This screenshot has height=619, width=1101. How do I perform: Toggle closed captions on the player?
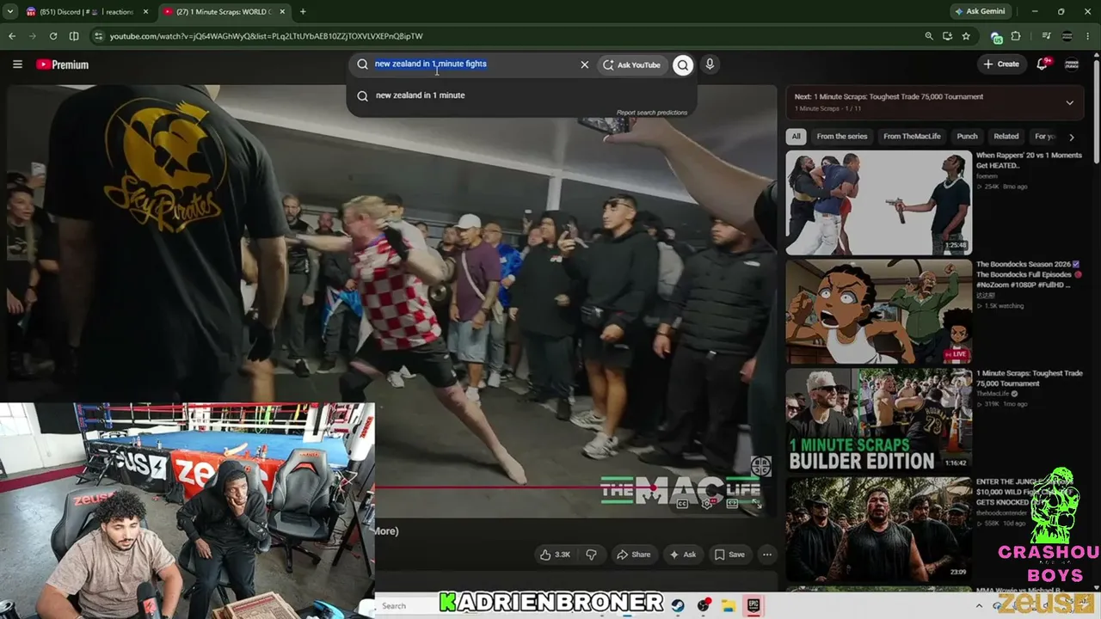682,504
